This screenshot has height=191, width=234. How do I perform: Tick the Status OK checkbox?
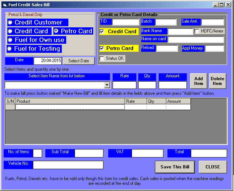[102, 58]
